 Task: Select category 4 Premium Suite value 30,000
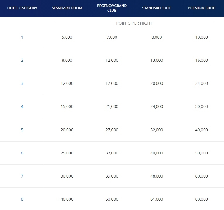point(201,106)
